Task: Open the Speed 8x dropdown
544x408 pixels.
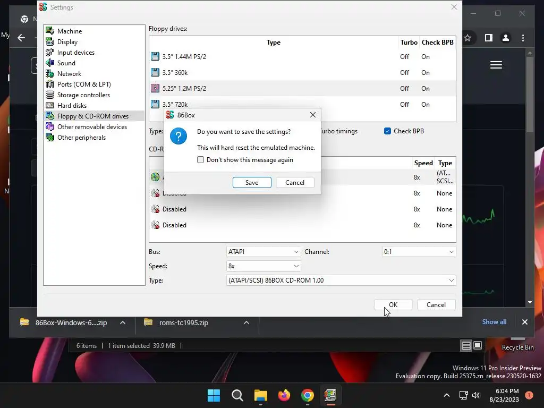Action: (263, 266)
